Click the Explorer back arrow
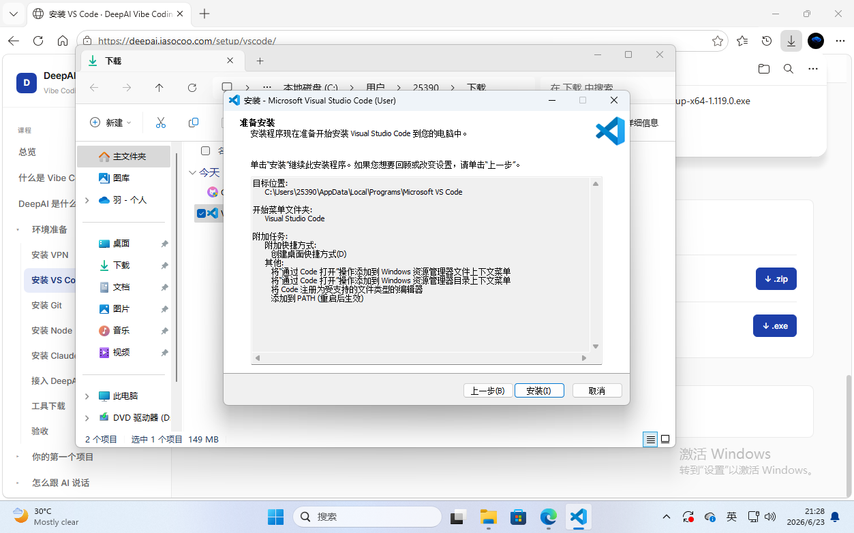This screenshot has width=854, height=533. pos(94,88)
